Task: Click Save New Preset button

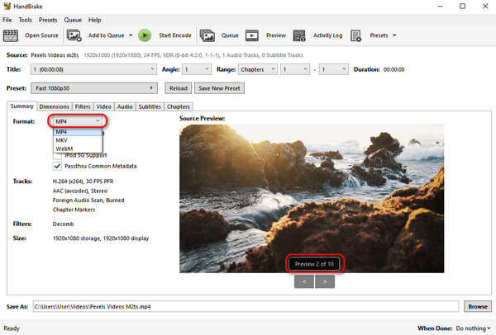Action: [x=219, y=88]
